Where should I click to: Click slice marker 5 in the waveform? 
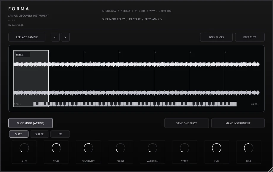(155, 52)
